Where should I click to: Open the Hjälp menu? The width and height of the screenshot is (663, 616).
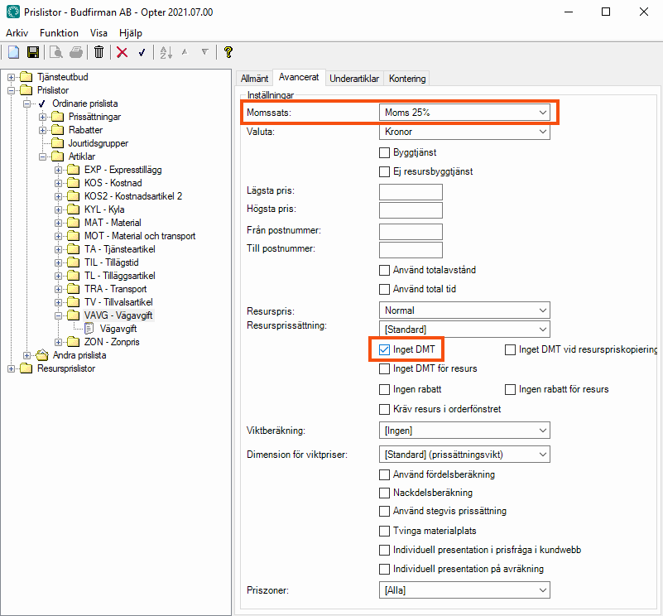(131, 33)
